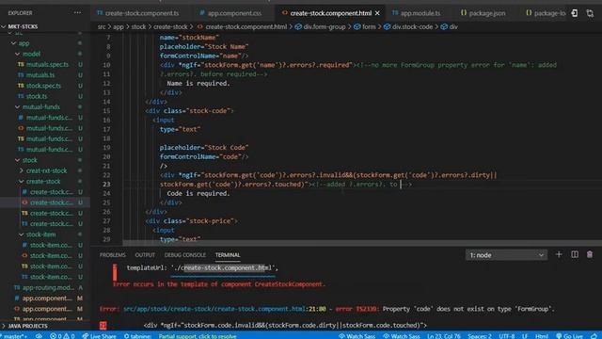Open the CSS stock-item.co... file with # icon
The height and width of the screenshot is (339, 602).
pos(51,245)
